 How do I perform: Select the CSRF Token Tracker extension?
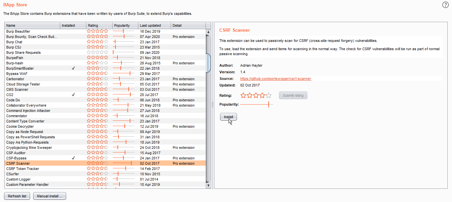(x=105, y=169)
